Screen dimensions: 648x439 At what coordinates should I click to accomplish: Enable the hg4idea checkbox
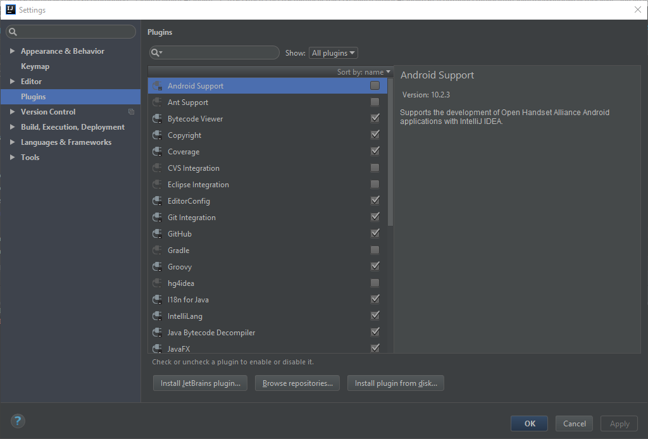point(375,283)
